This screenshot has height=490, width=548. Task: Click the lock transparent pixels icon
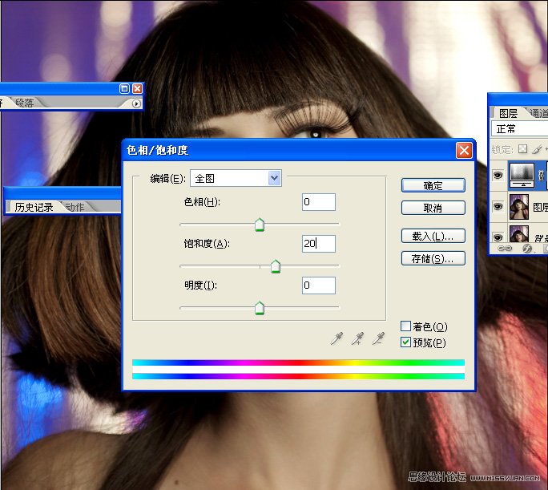point(523,149)
